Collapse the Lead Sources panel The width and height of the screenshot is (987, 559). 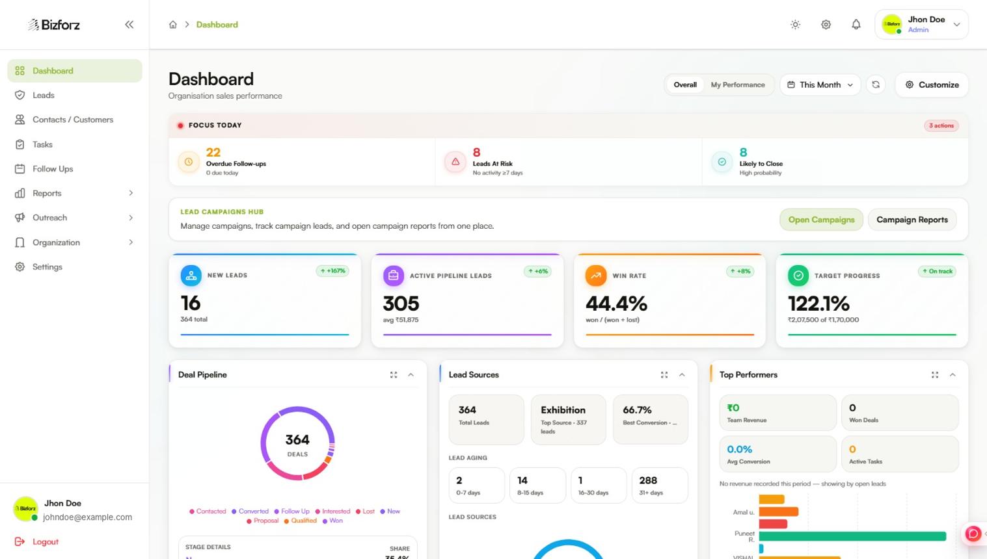[x=682, y=375]
